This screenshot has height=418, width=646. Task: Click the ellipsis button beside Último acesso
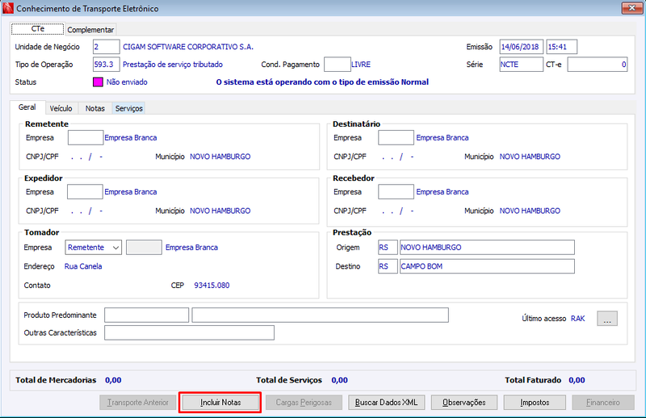tap(607, 318)
